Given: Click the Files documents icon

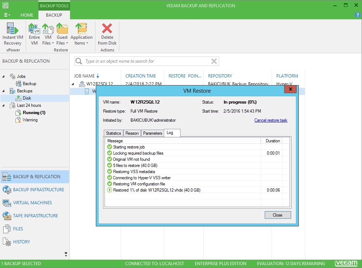Looking at the screenshot, I should [x=7, y=229].
